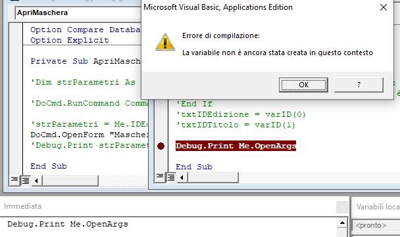Click the DoCmd.OpenForm code line

point(89,135)
